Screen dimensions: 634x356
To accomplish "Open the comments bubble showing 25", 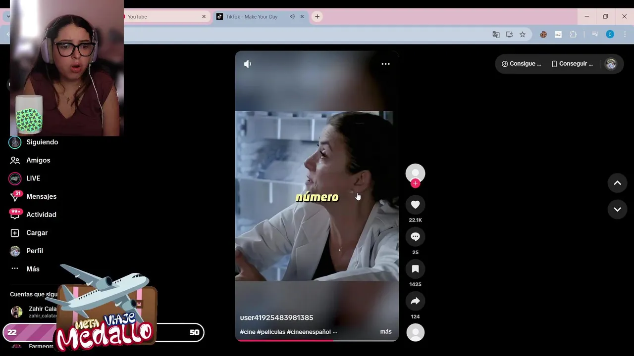I will pyautogui.click(x=415, y=237).
